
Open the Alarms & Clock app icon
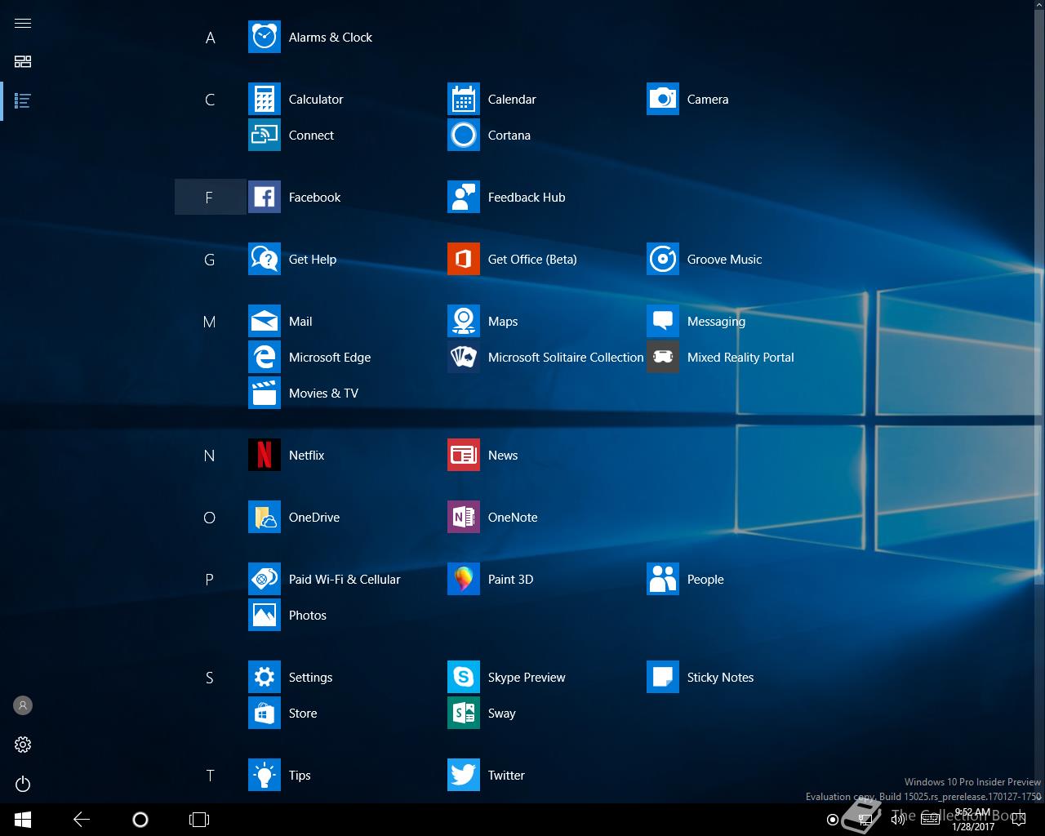(265, 38)
